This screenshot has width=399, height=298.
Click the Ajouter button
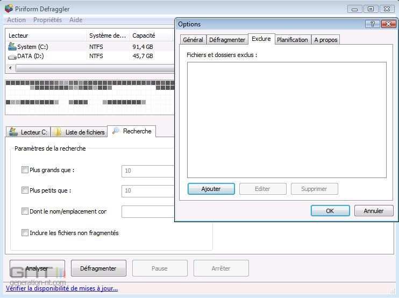pos(211,189)
